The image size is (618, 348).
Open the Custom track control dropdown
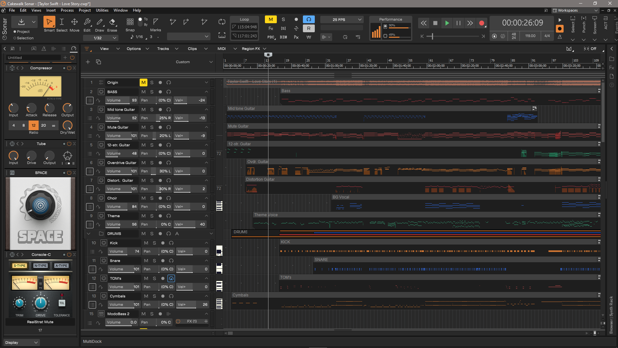(194, 62)
